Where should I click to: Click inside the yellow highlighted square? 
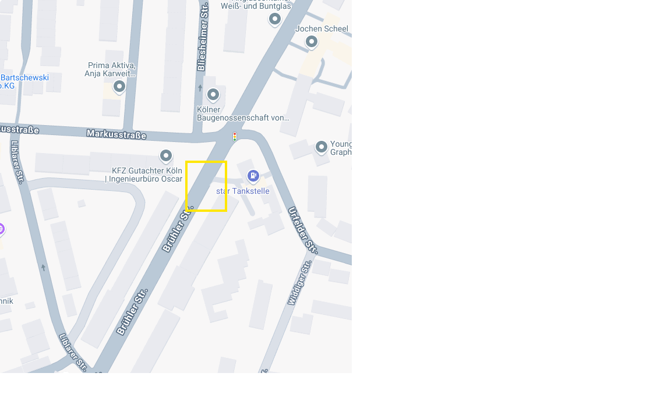click(206, 186)
